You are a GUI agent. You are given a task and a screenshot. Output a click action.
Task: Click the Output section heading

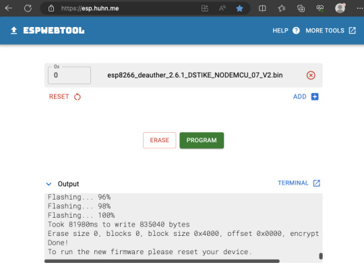click(x=68, y=184)
